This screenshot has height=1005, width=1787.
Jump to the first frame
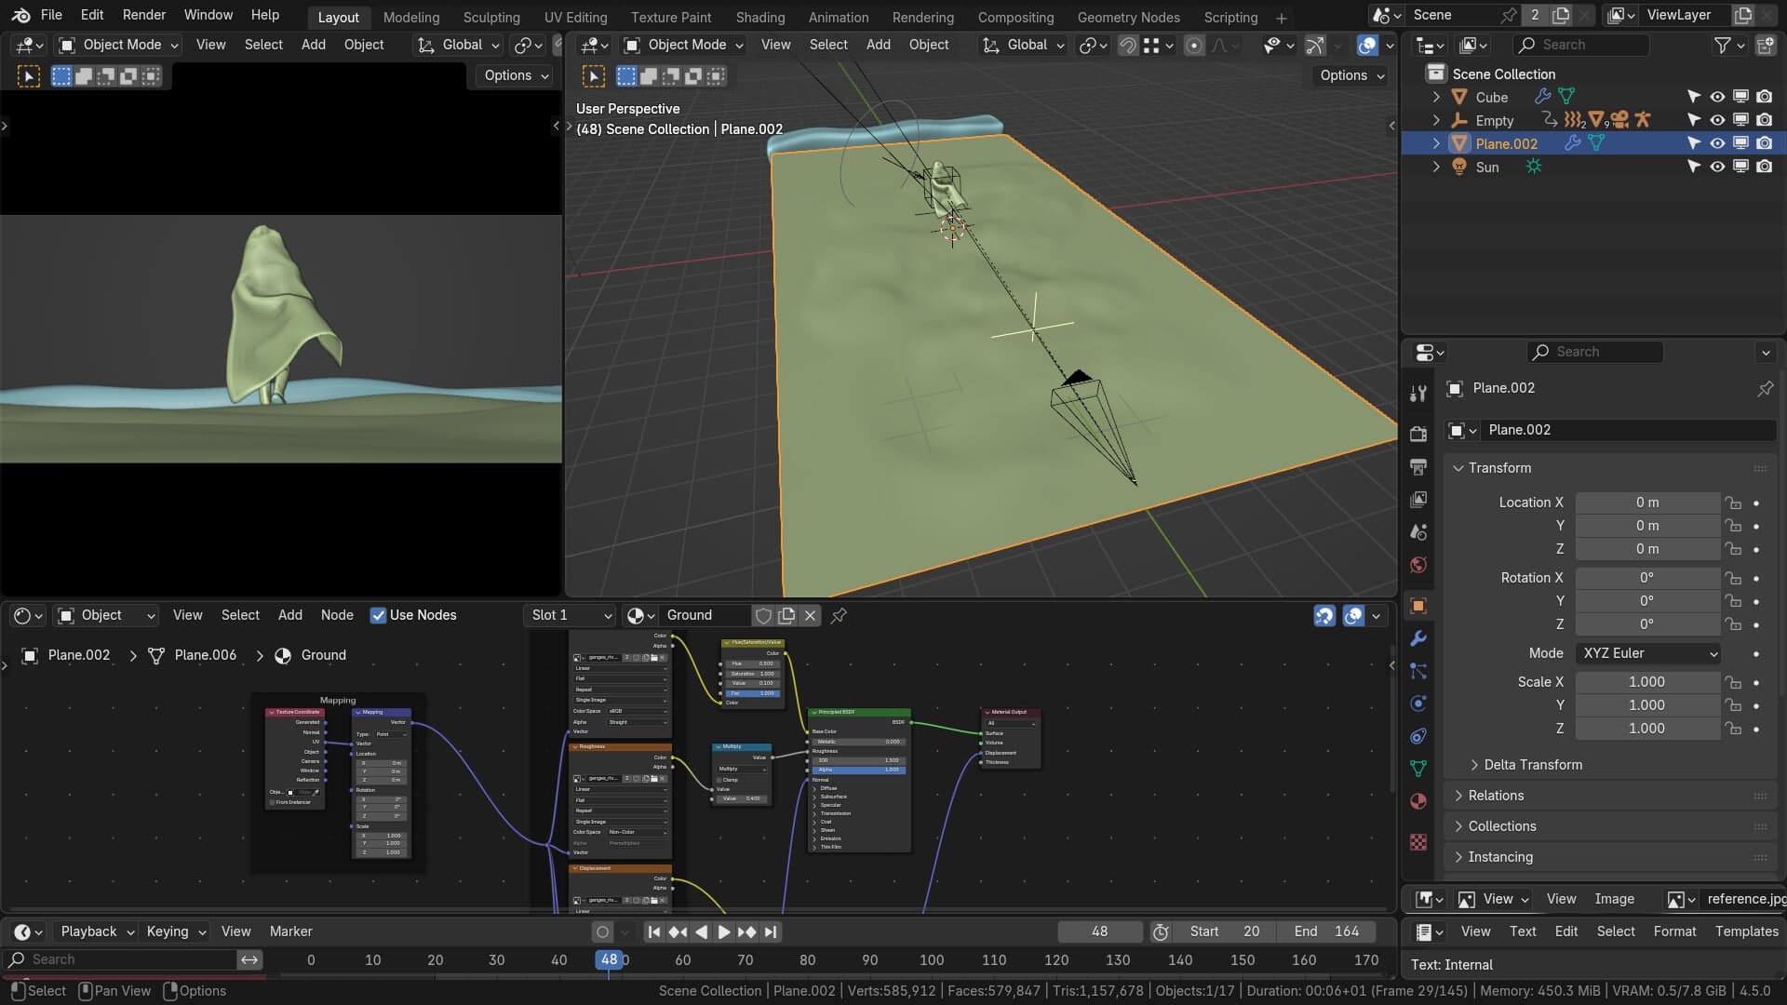(654, 931)
